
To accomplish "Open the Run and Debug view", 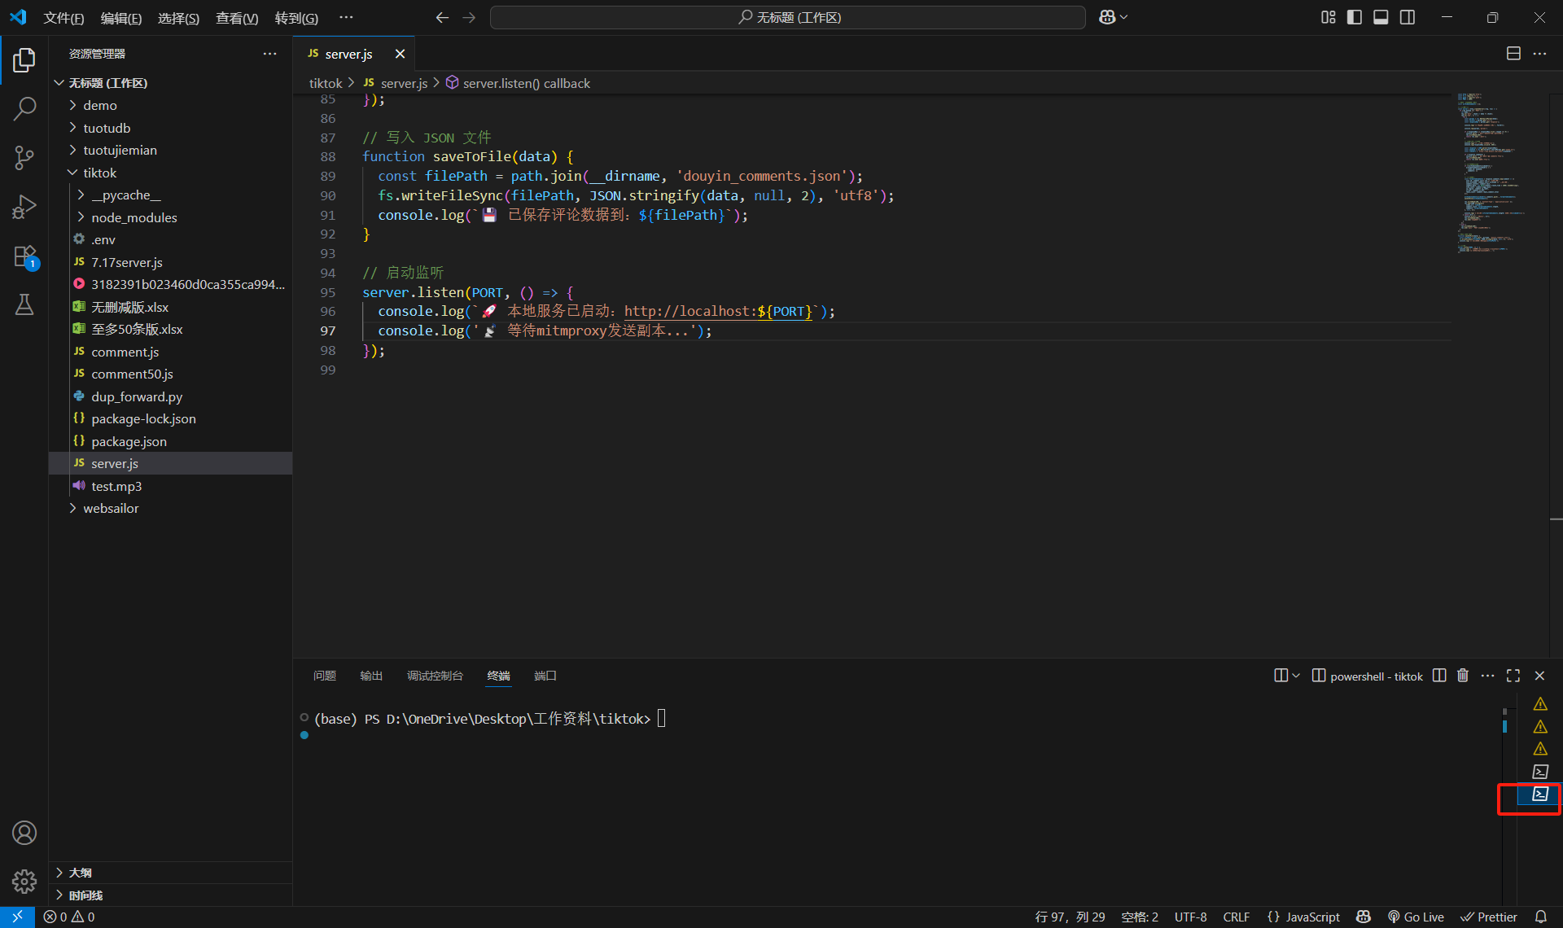I will click(x=24, y=206).
